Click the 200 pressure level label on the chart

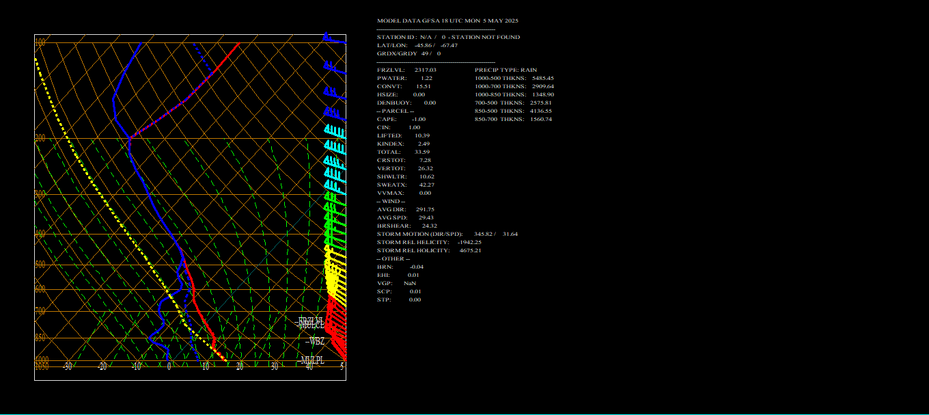tap(40, 138)
